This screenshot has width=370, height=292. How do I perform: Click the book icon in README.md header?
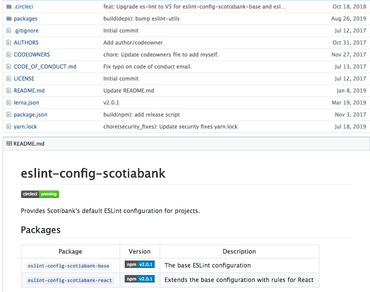tap(9, 143)
